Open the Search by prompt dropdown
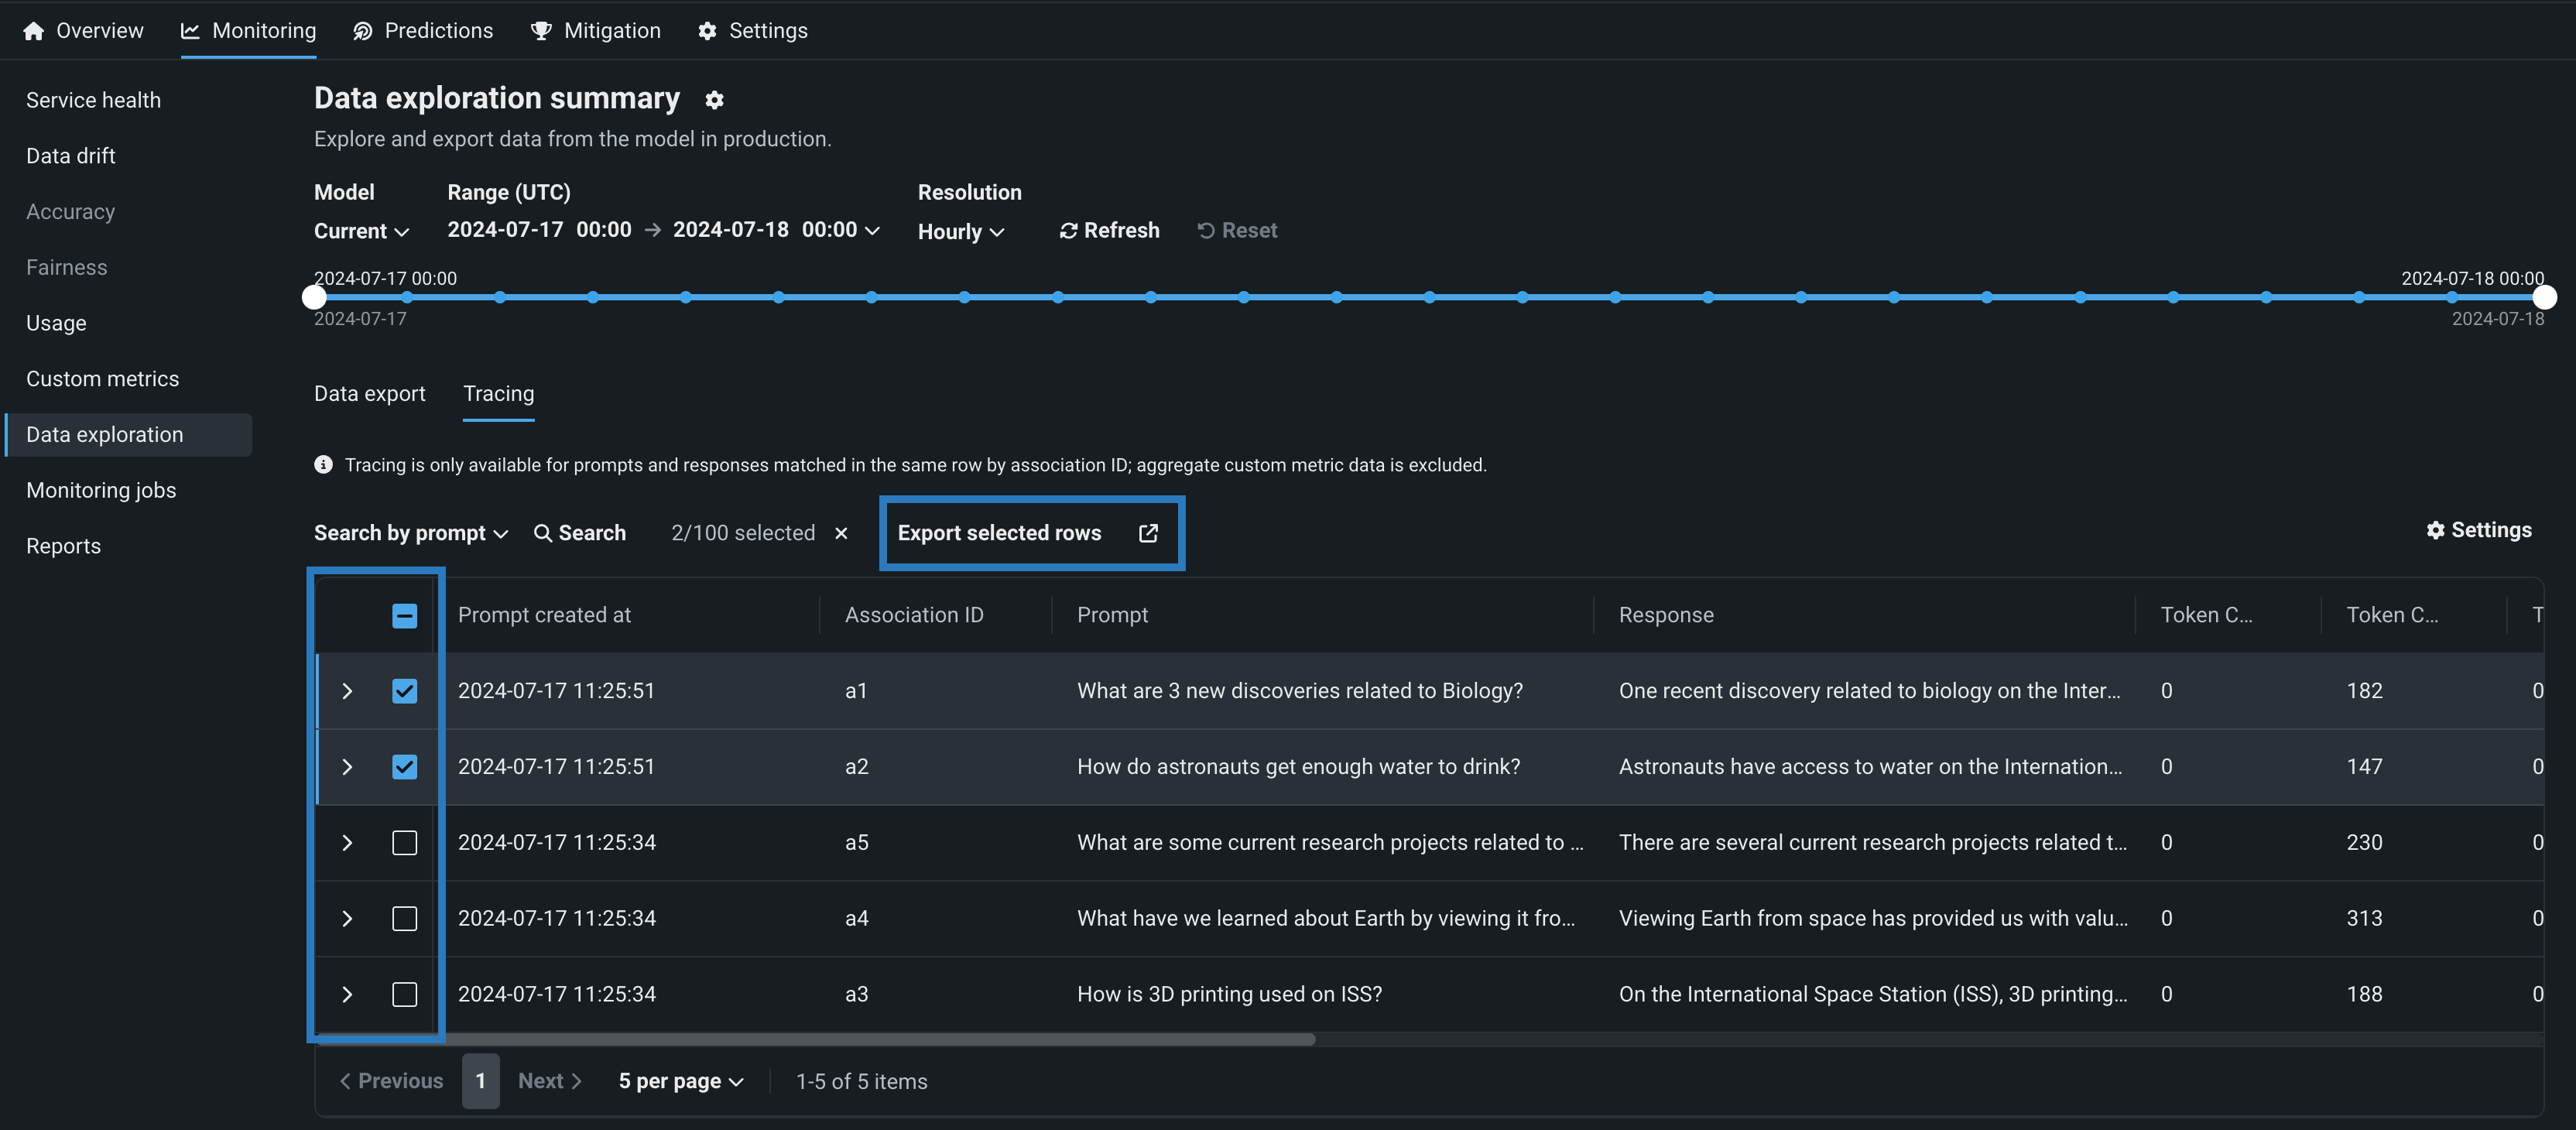The image size is (2576, 1130). tap(410, 533)
